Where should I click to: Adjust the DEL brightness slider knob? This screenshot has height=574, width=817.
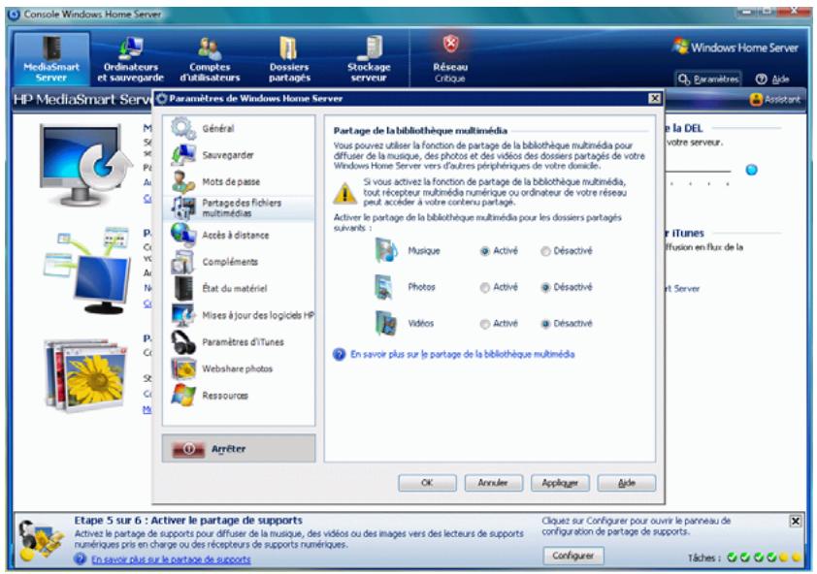pyautogui.click(x=751, y=170)
